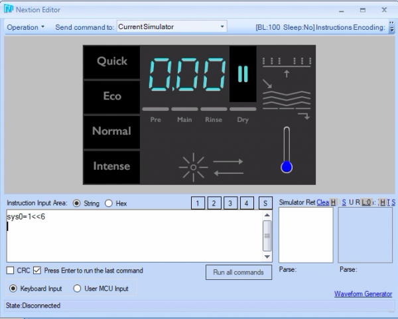The image size is (398, 319).
Task: Select Hex input mode
Action: pos(109,204)
